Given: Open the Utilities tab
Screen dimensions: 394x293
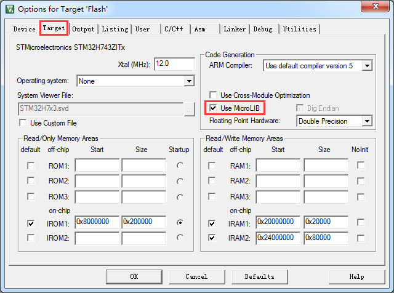Looking at the screenshot, I should 300,29.
